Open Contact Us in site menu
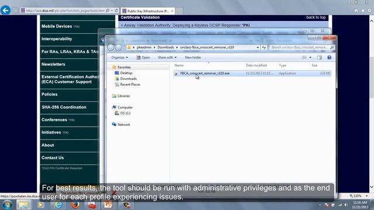Viewport: 374px width, 210px height. pos(53,157)
